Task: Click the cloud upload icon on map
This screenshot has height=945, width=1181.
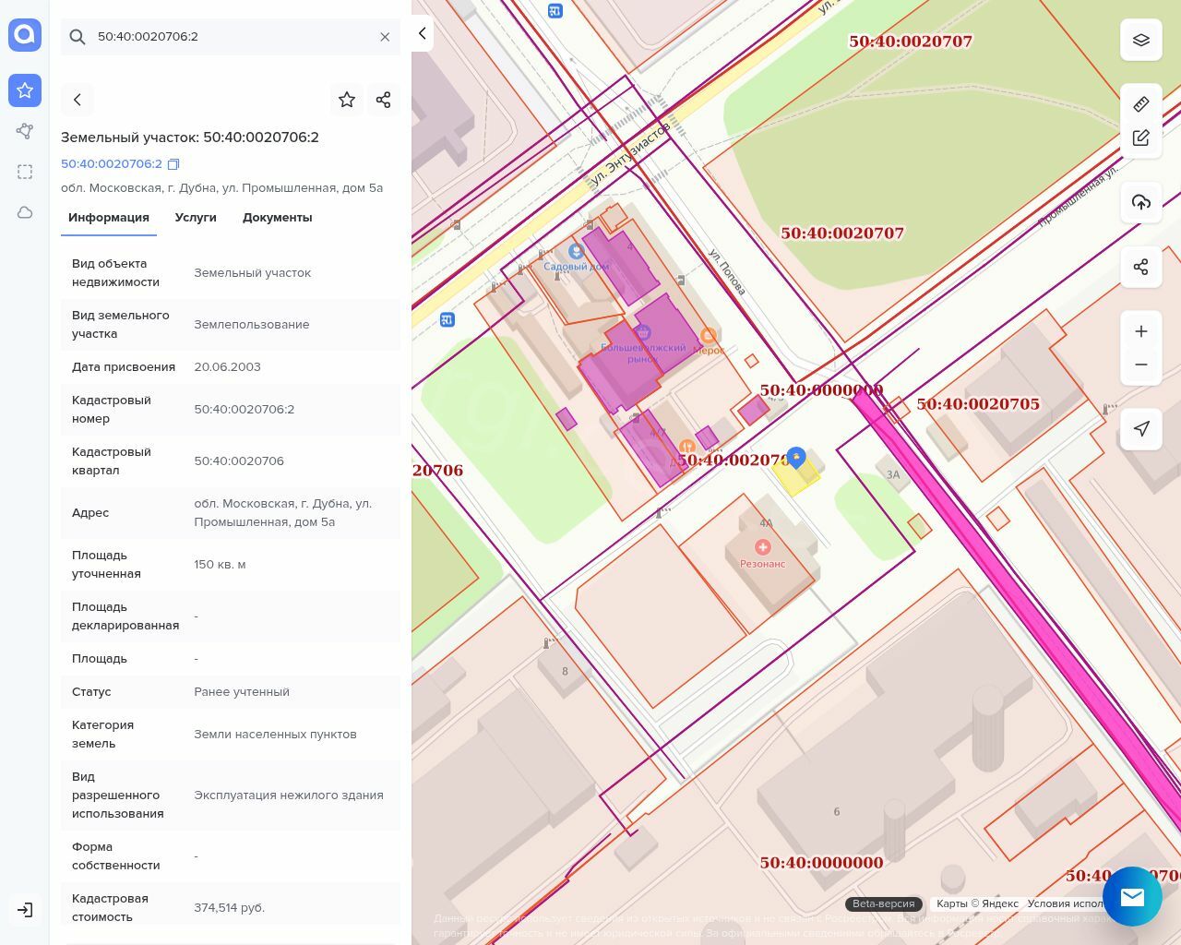Action: (1140, 202)
